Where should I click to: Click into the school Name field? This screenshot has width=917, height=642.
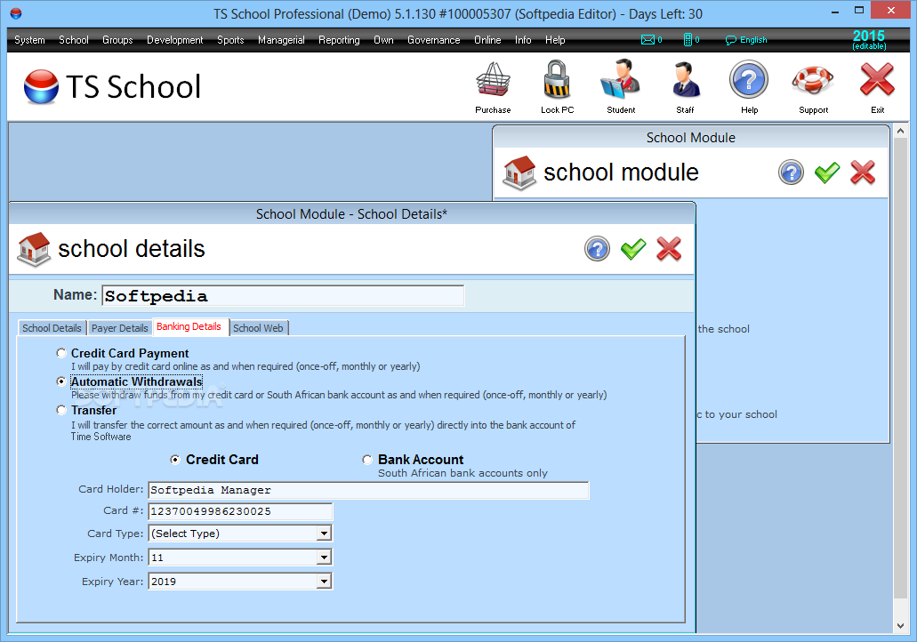283,296
